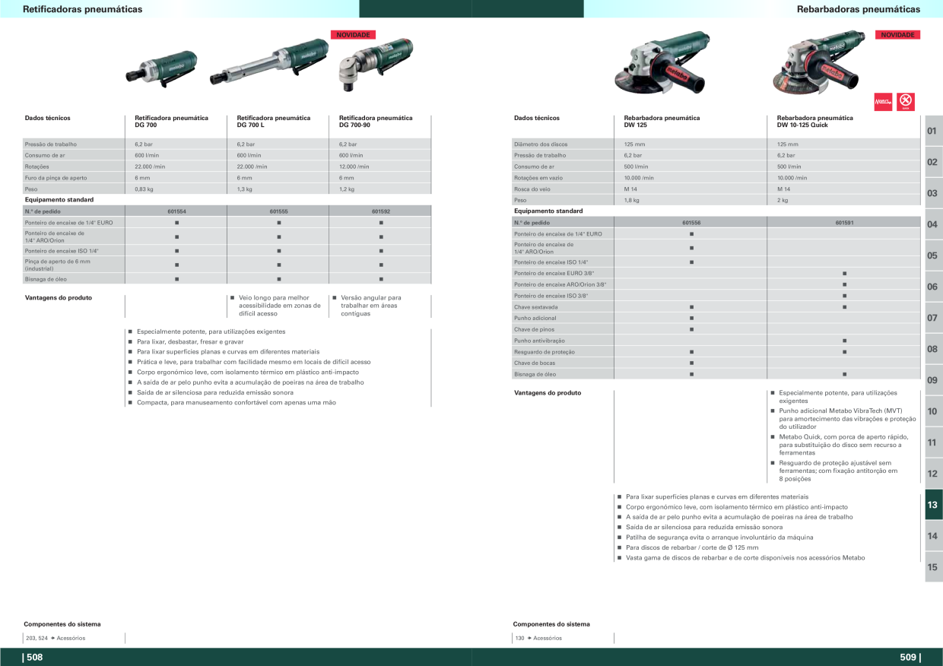Click the red Metabo VibraTech icon
Image resolution: width=943 pixels, height=666 pixels.
coord(884,102)
